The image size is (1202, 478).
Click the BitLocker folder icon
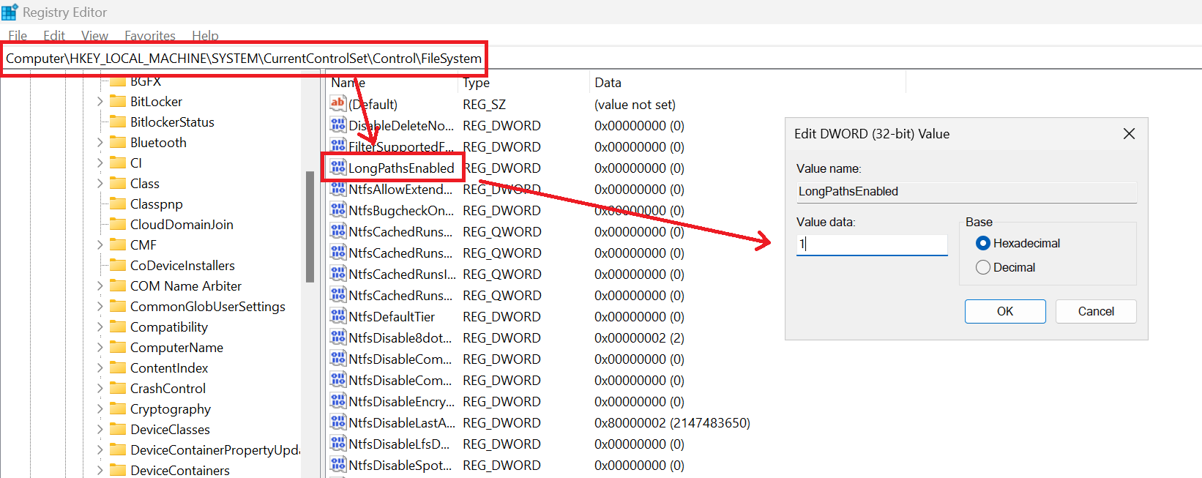coord(118,101)
